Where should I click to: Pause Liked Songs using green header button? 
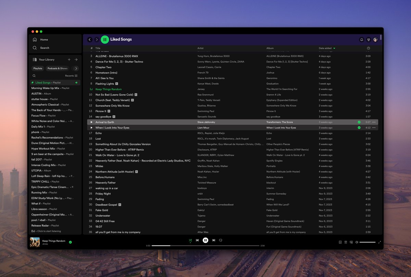point(105,40)
